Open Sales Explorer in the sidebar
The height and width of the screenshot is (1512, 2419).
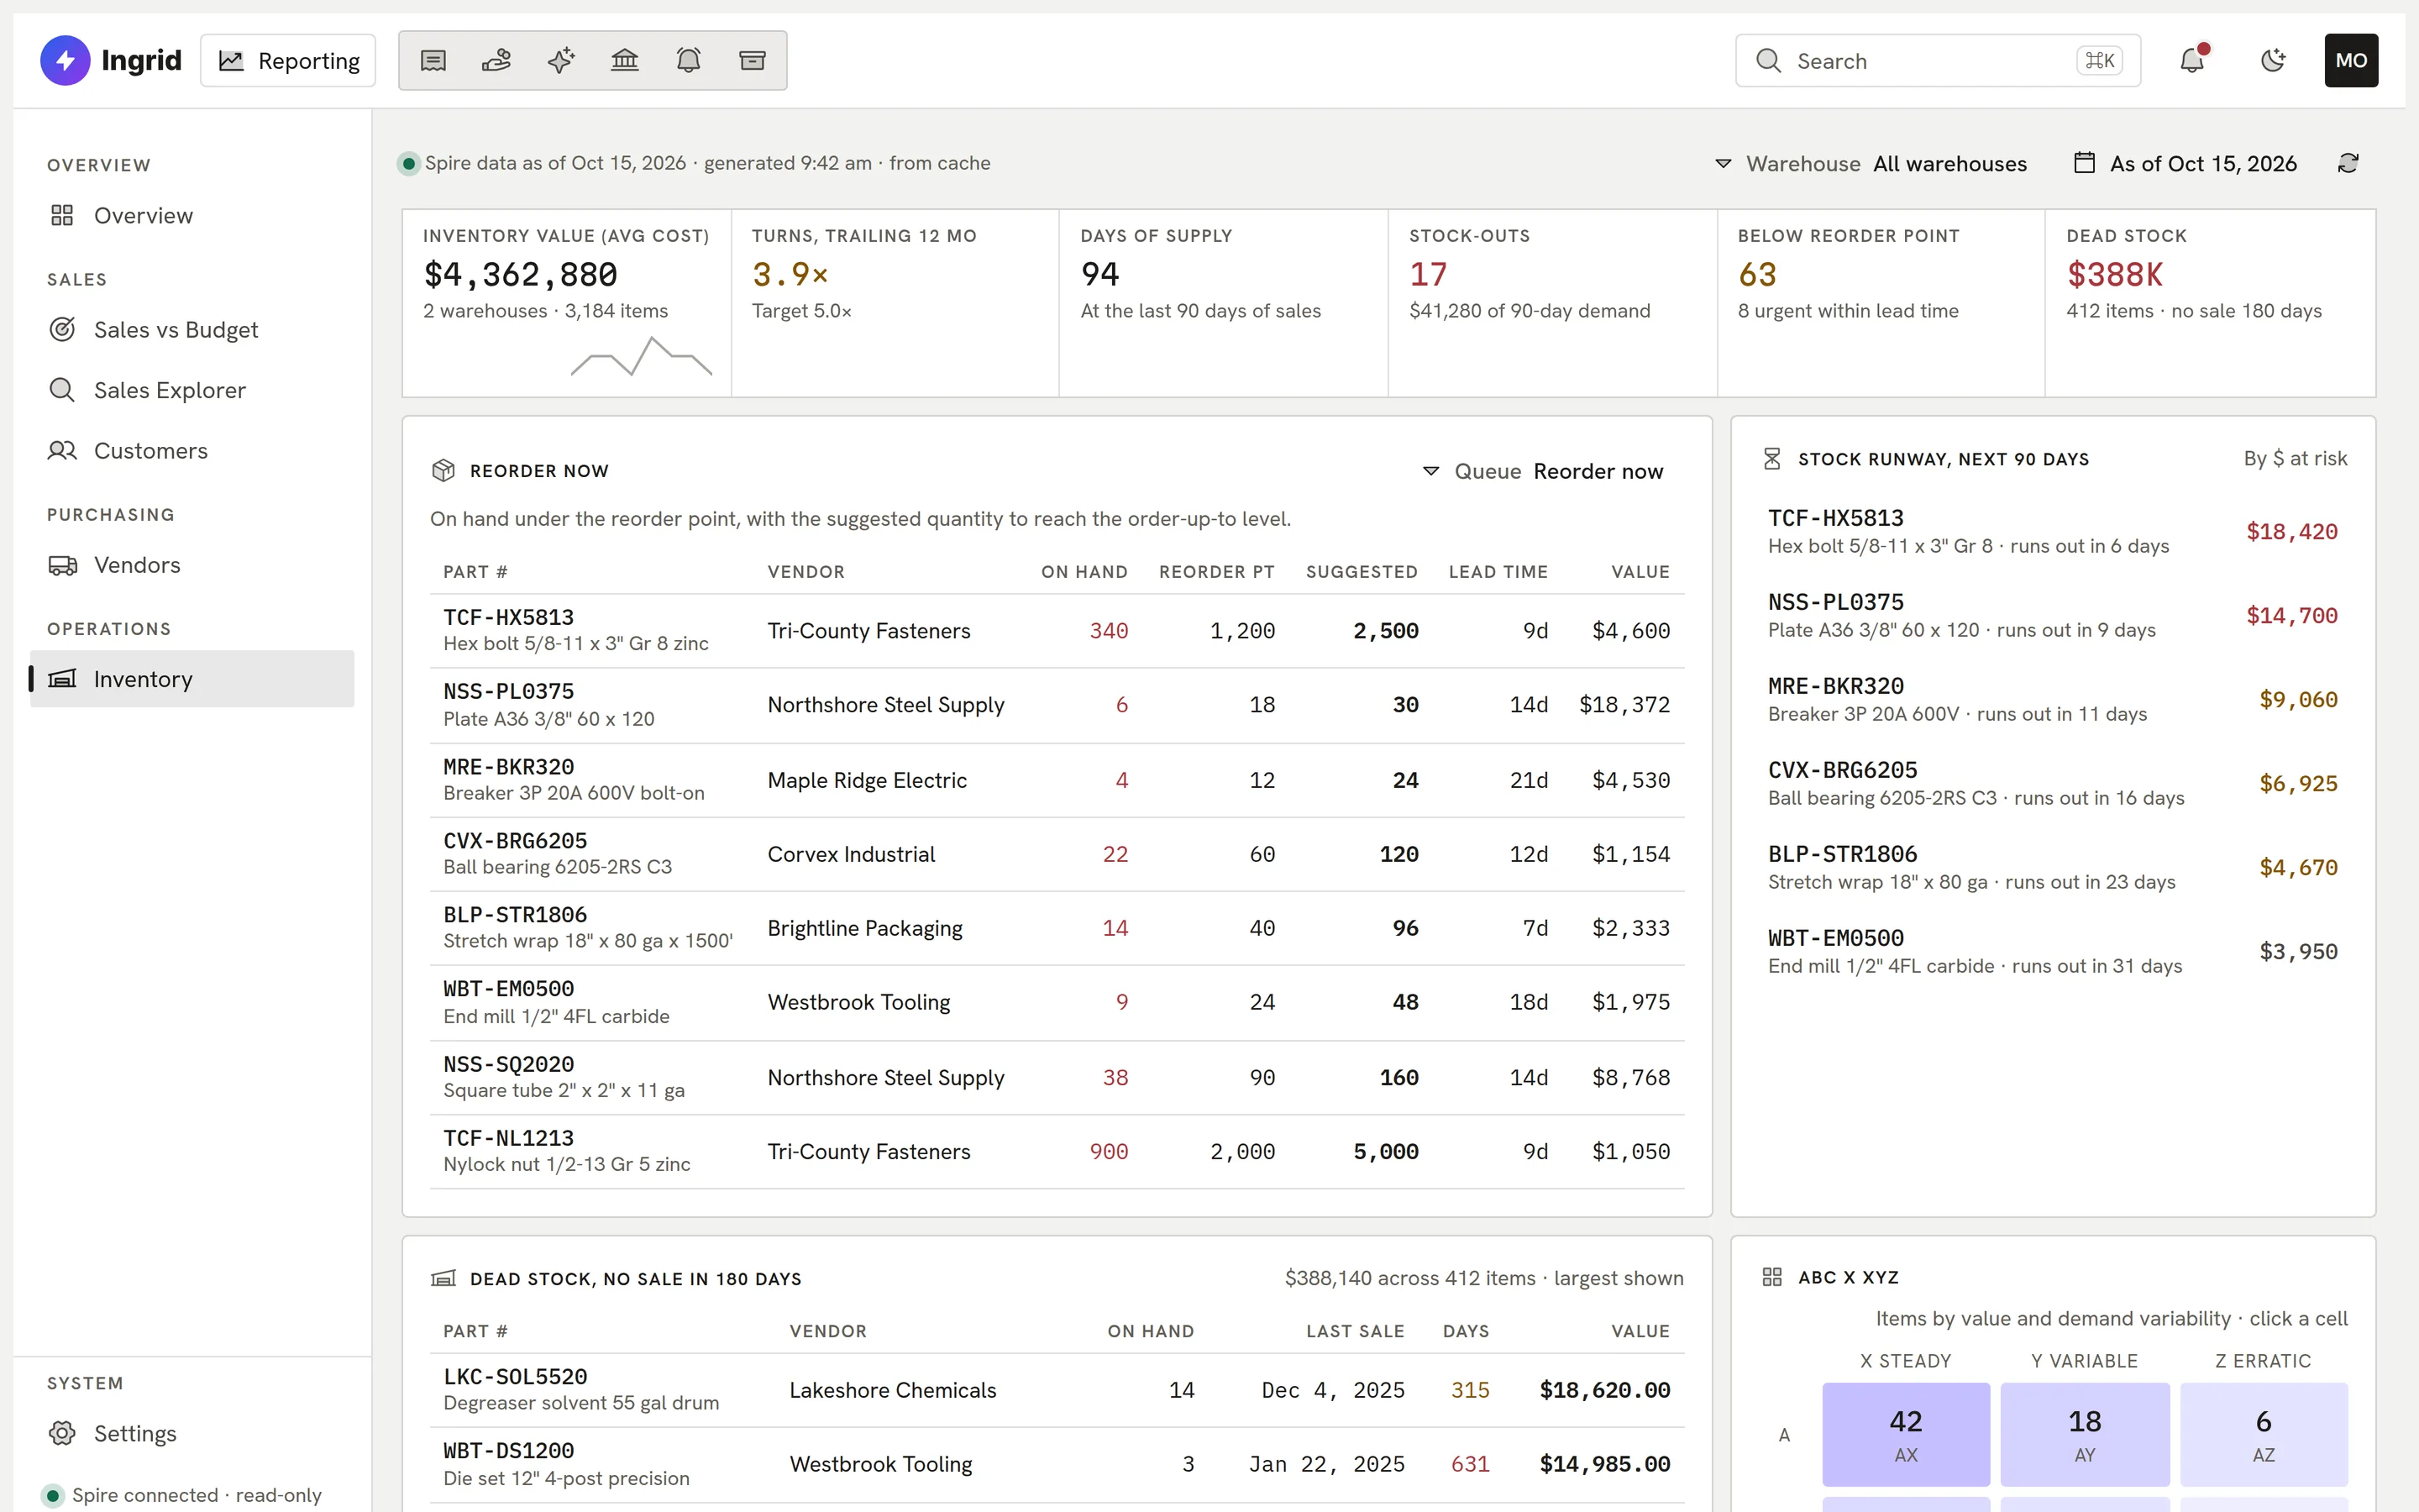click(192, 390)
